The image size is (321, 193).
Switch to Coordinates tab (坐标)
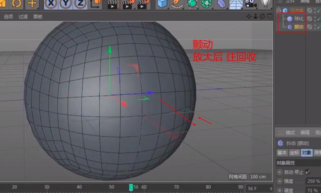coord(294,152)
